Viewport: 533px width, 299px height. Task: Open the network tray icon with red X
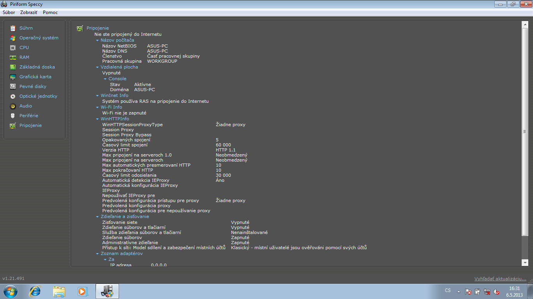(x=487, y=291)
